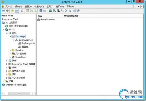
Task: Expand the Enterprise Vault 服务器 node
Action: 7,64
